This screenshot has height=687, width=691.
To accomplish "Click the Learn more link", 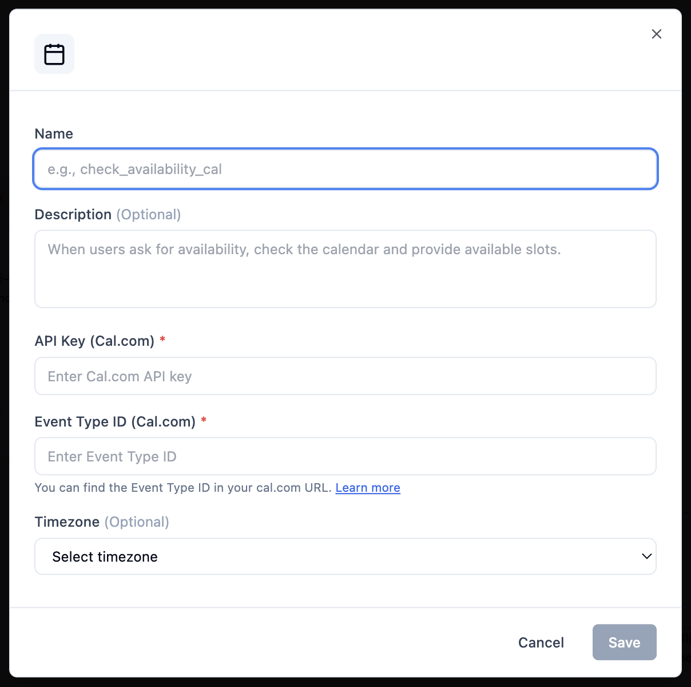I will click(368, 487).
